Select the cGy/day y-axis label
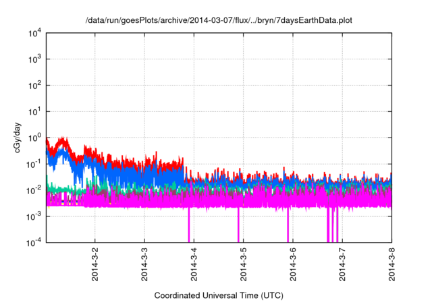This screenshot has height=302, width=432. (18, 138)
